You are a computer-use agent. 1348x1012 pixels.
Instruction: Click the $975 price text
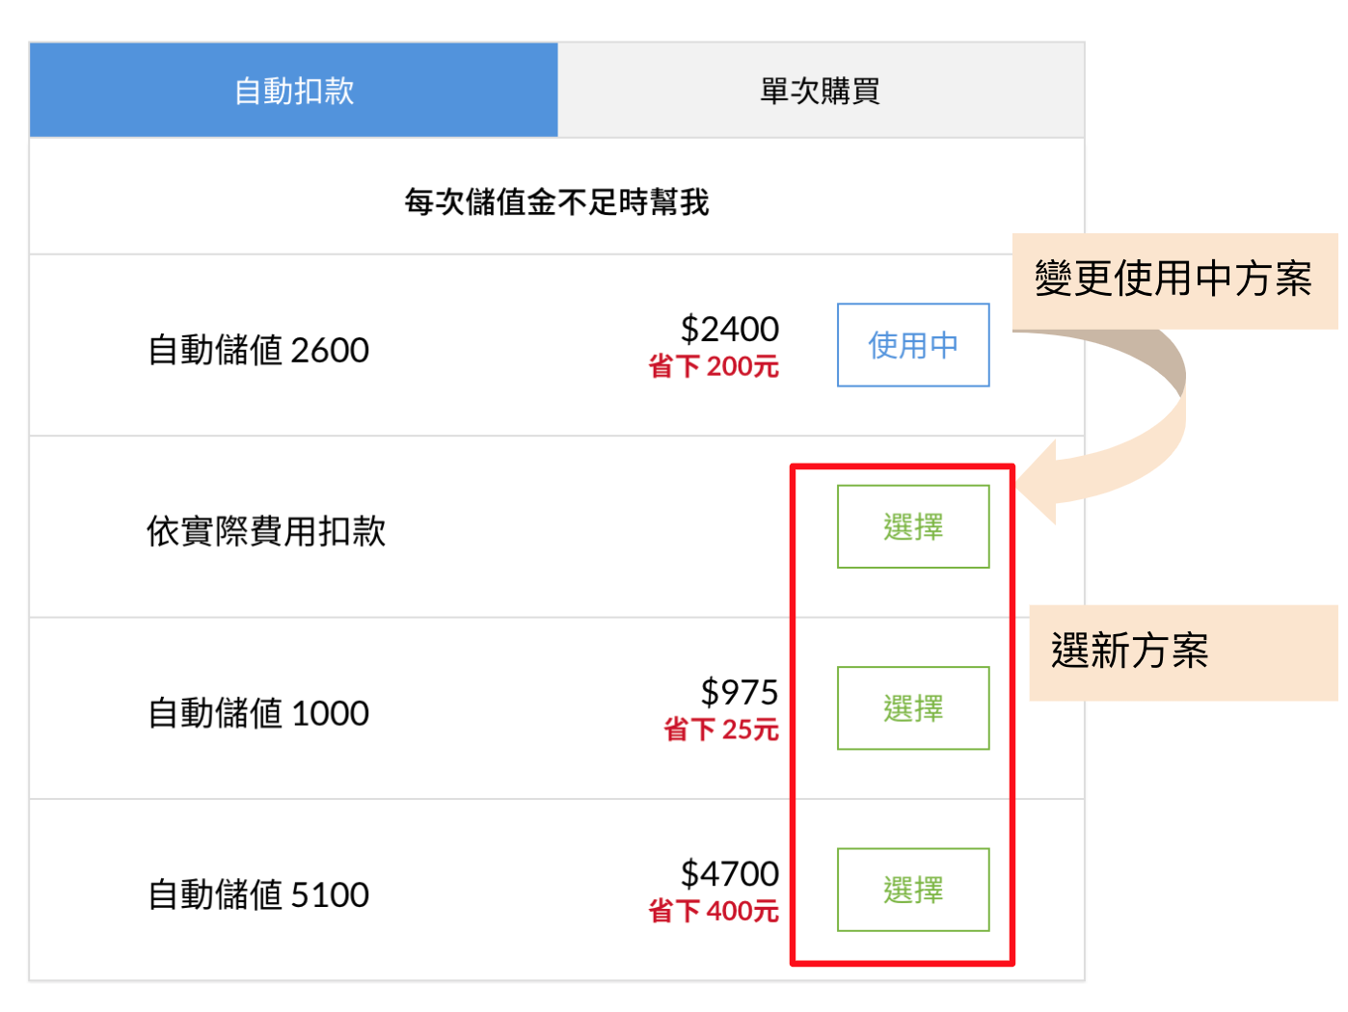coord(739,692)
